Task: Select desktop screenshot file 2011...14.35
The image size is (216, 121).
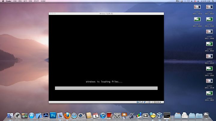Action: pyautogui.click(x=209, y=59)
